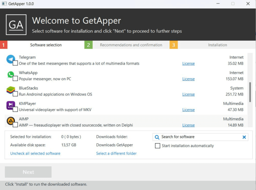Click the AIMP app icon

11,121
